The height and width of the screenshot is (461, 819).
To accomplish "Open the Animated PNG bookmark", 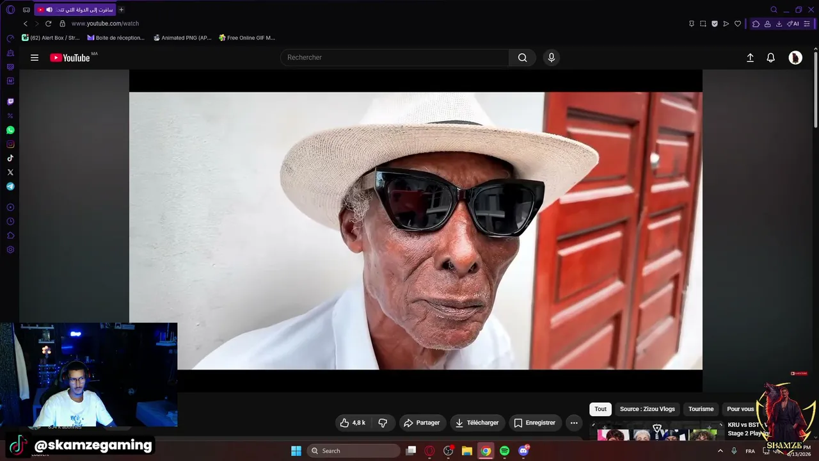I will 182,38.
